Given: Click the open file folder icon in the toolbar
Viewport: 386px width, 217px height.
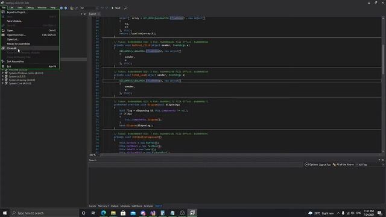Looking at the screenshot, I should point(72,8).
